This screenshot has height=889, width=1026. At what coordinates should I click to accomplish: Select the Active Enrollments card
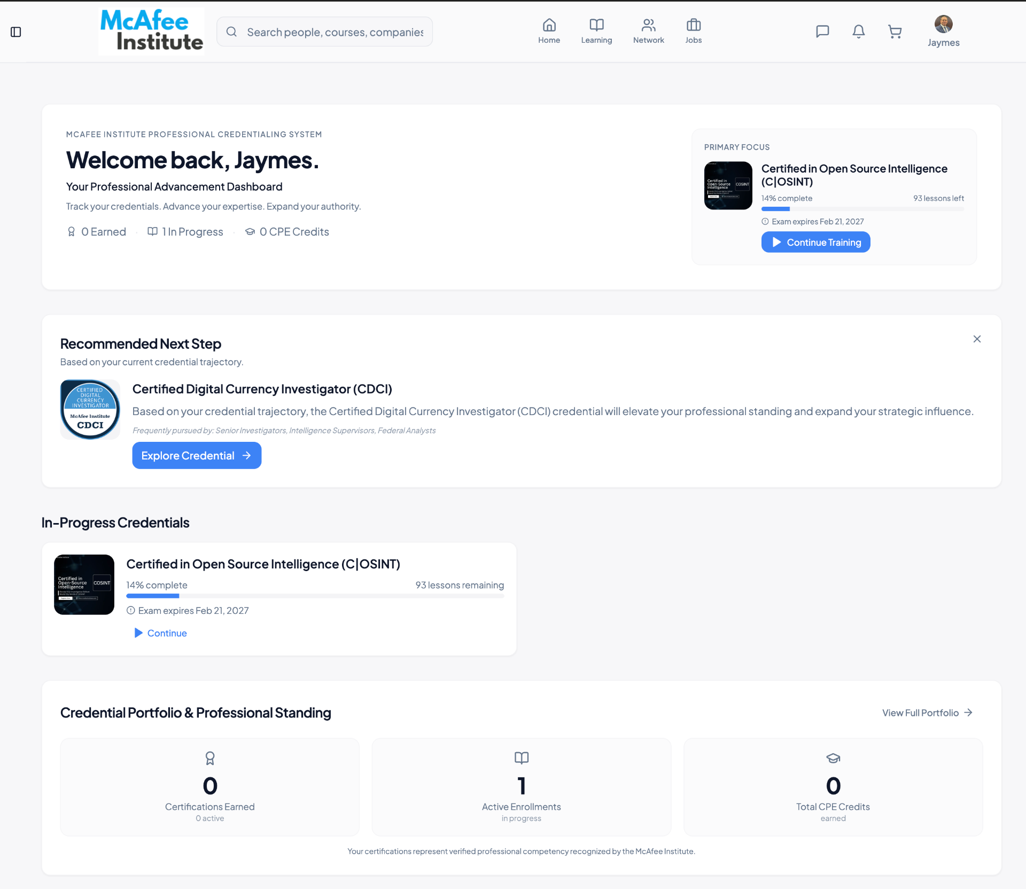point(522,787)
